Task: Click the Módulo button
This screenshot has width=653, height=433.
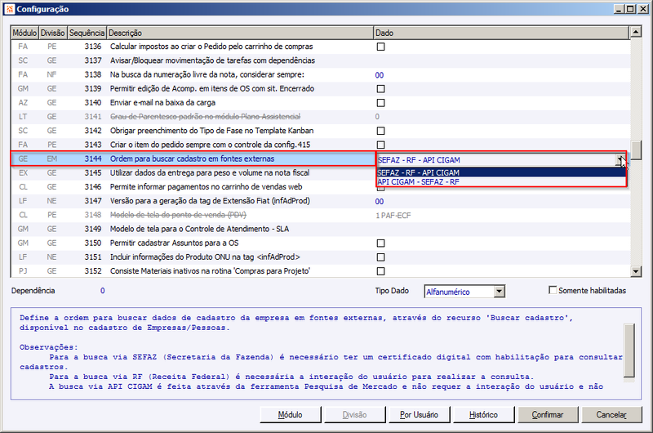Action: (291, 415)
